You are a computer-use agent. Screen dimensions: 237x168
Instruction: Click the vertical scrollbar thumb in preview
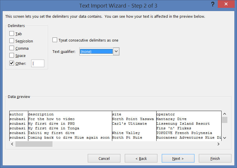(224, 120)
